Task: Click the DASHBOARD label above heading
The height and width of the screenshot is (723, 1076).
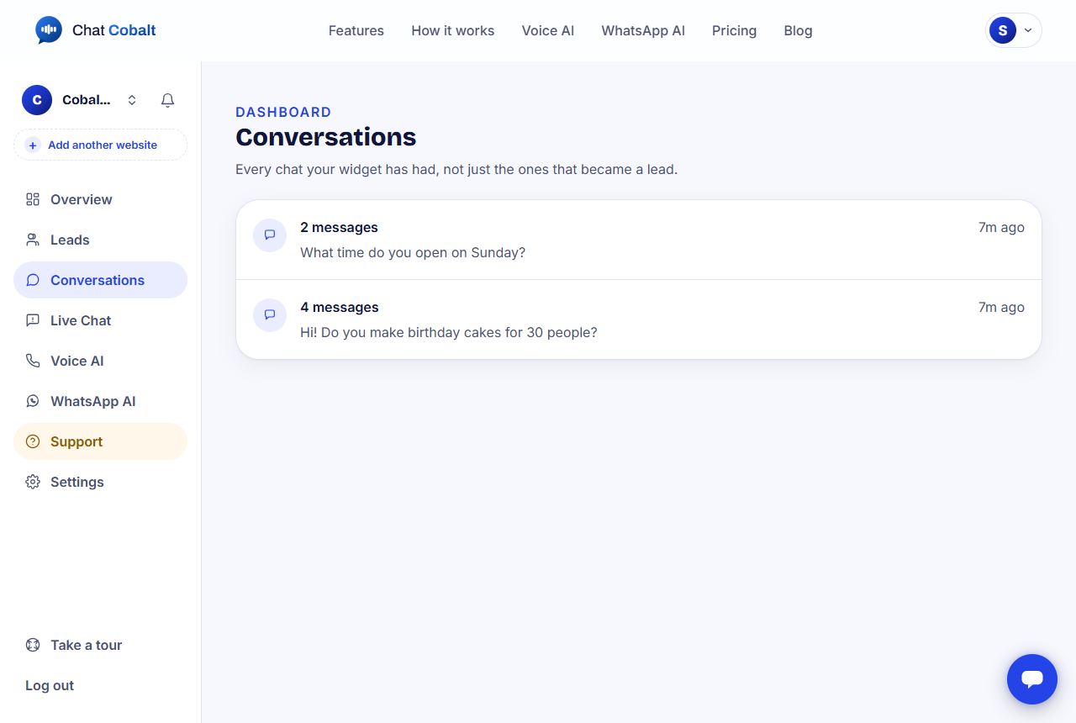Action: click(x=283, y=112)
